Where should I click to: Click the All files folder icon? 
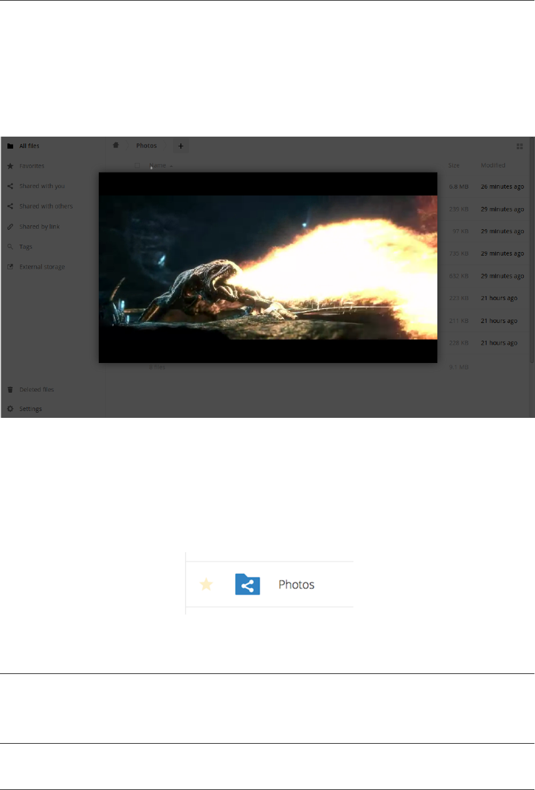coord(10,146)
